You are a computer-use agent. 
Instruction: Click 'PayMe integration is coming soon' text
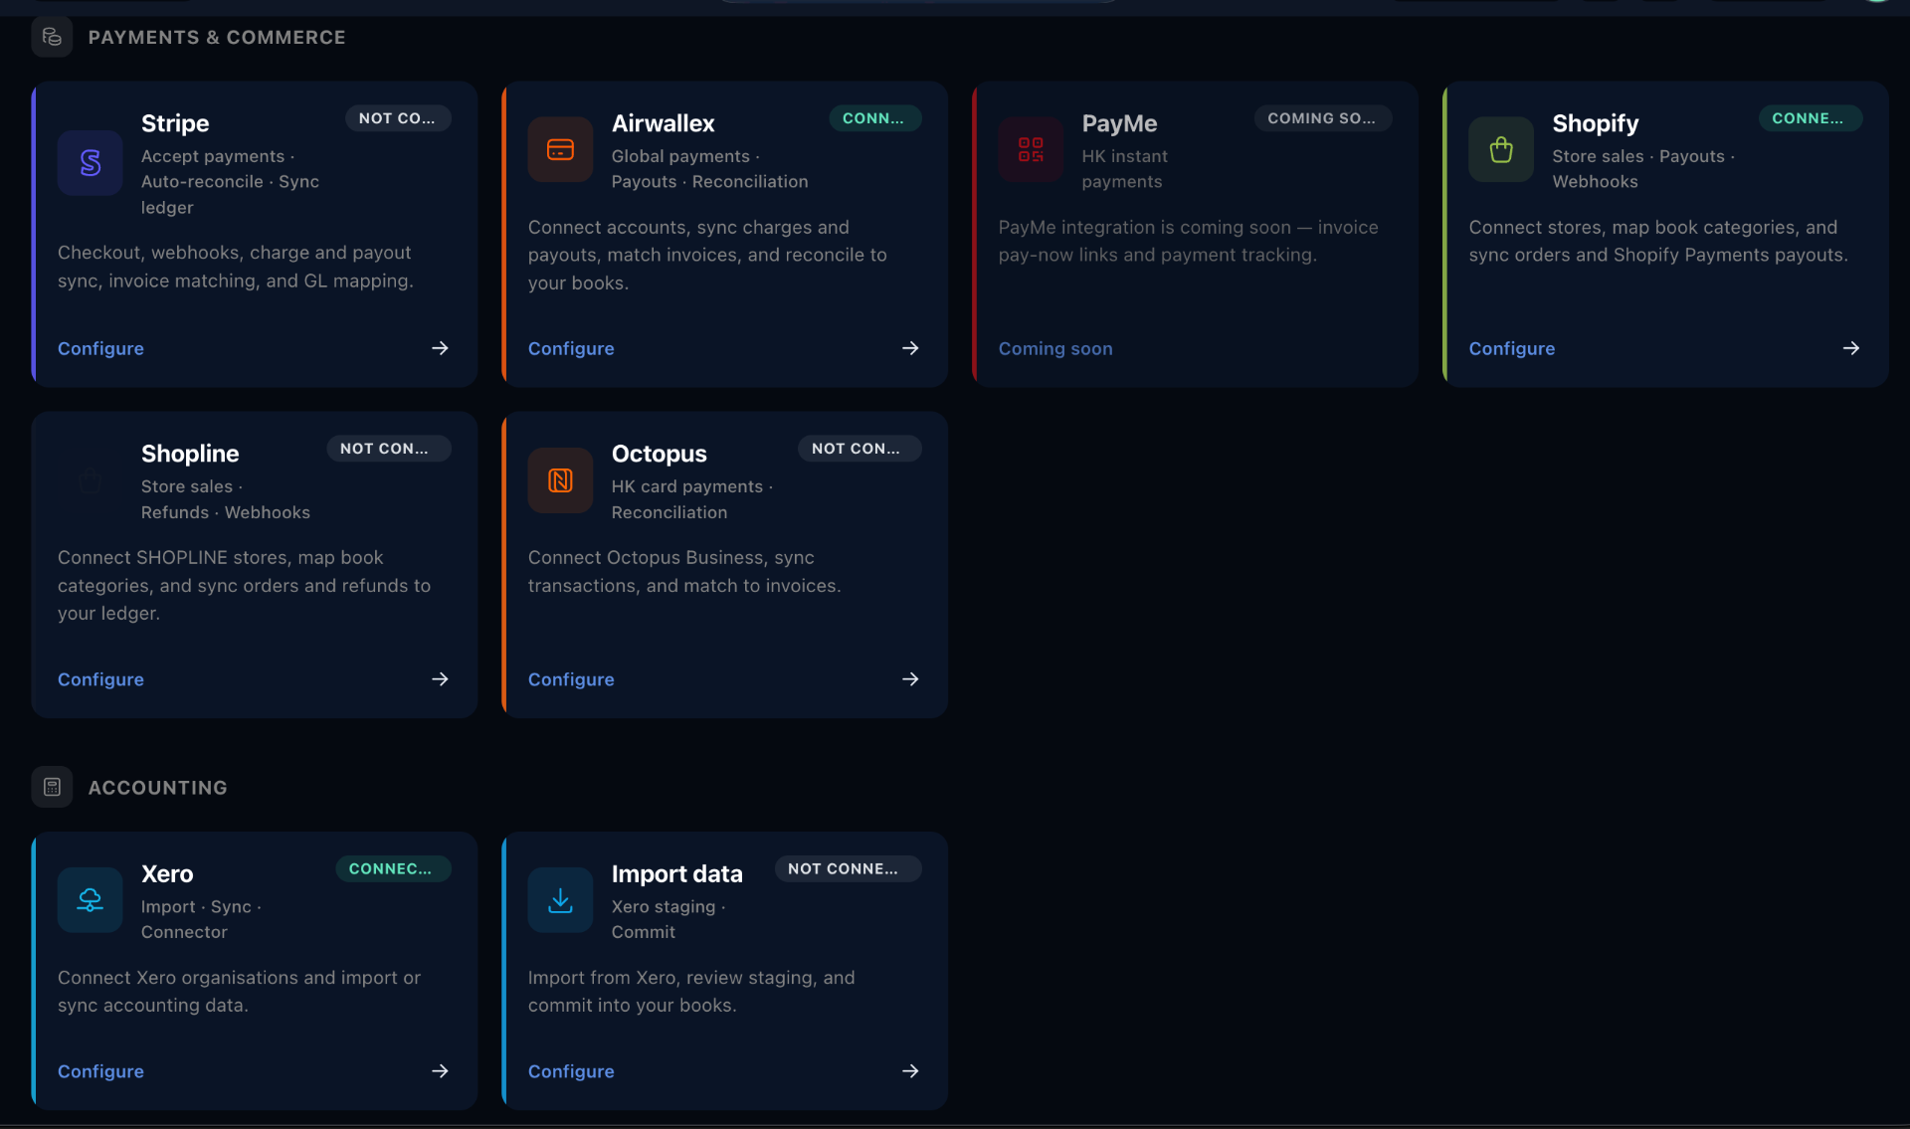click(x=1188, y=241)
